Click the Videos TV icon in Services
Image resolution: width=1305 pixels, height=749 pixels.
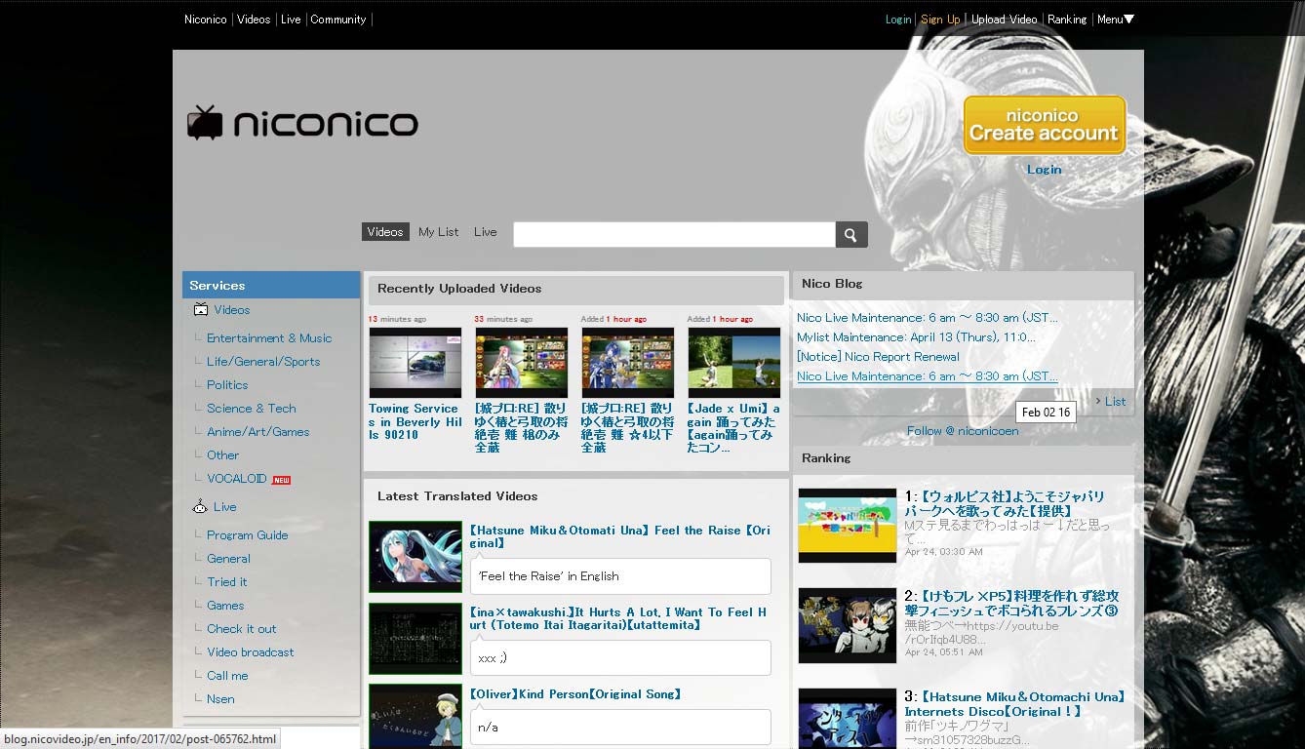point(201,310)
